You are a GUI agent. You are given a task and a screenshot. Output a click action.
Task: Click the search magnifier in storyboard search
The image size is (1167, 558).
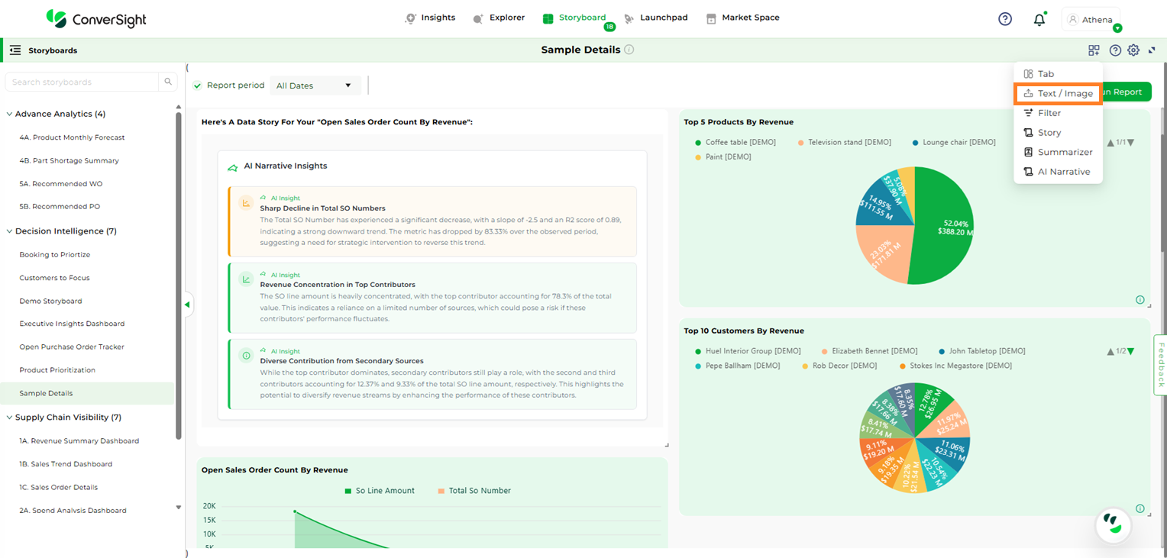click(168, 82)
